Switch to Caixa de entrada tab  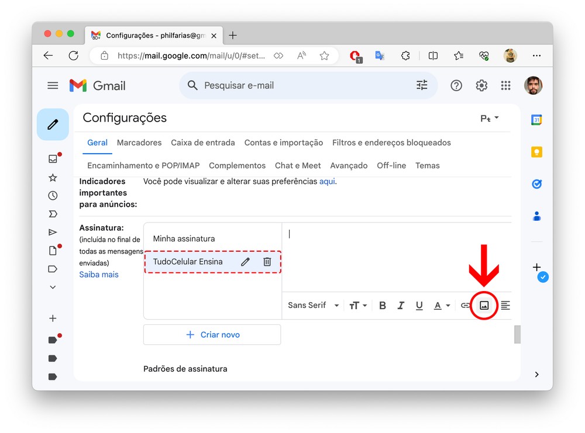click(x=203, y=143)
